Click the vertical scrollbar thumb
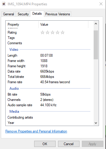The image size is (106, 149). [96, 45]
